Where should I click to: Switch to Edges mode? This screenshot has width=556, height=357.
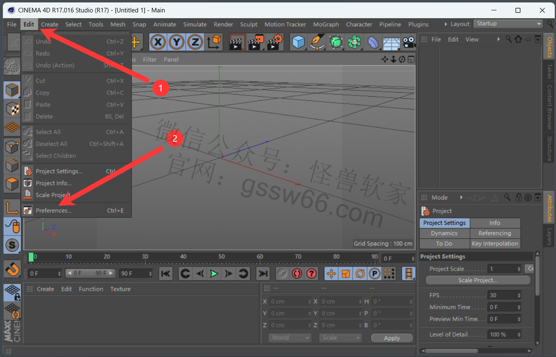[12, 165]
